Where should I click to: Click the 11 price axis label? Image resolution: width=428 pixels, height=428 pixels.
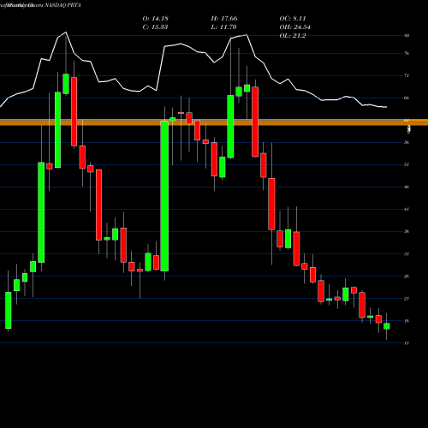407,343
